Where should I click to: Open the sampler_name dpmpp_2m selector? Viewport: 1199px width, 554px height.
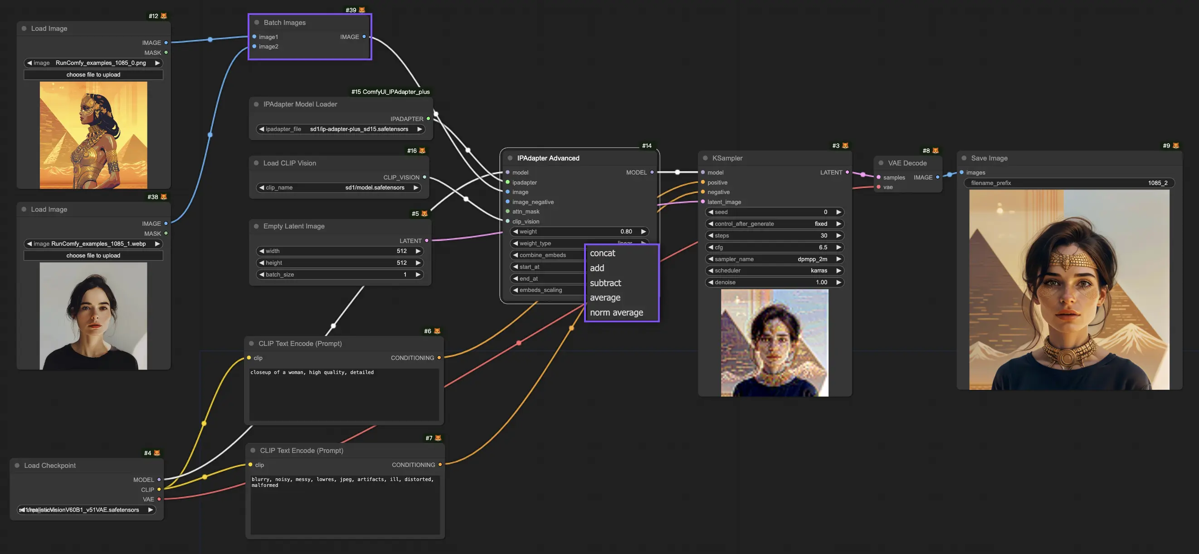click(x=775, y=259)
